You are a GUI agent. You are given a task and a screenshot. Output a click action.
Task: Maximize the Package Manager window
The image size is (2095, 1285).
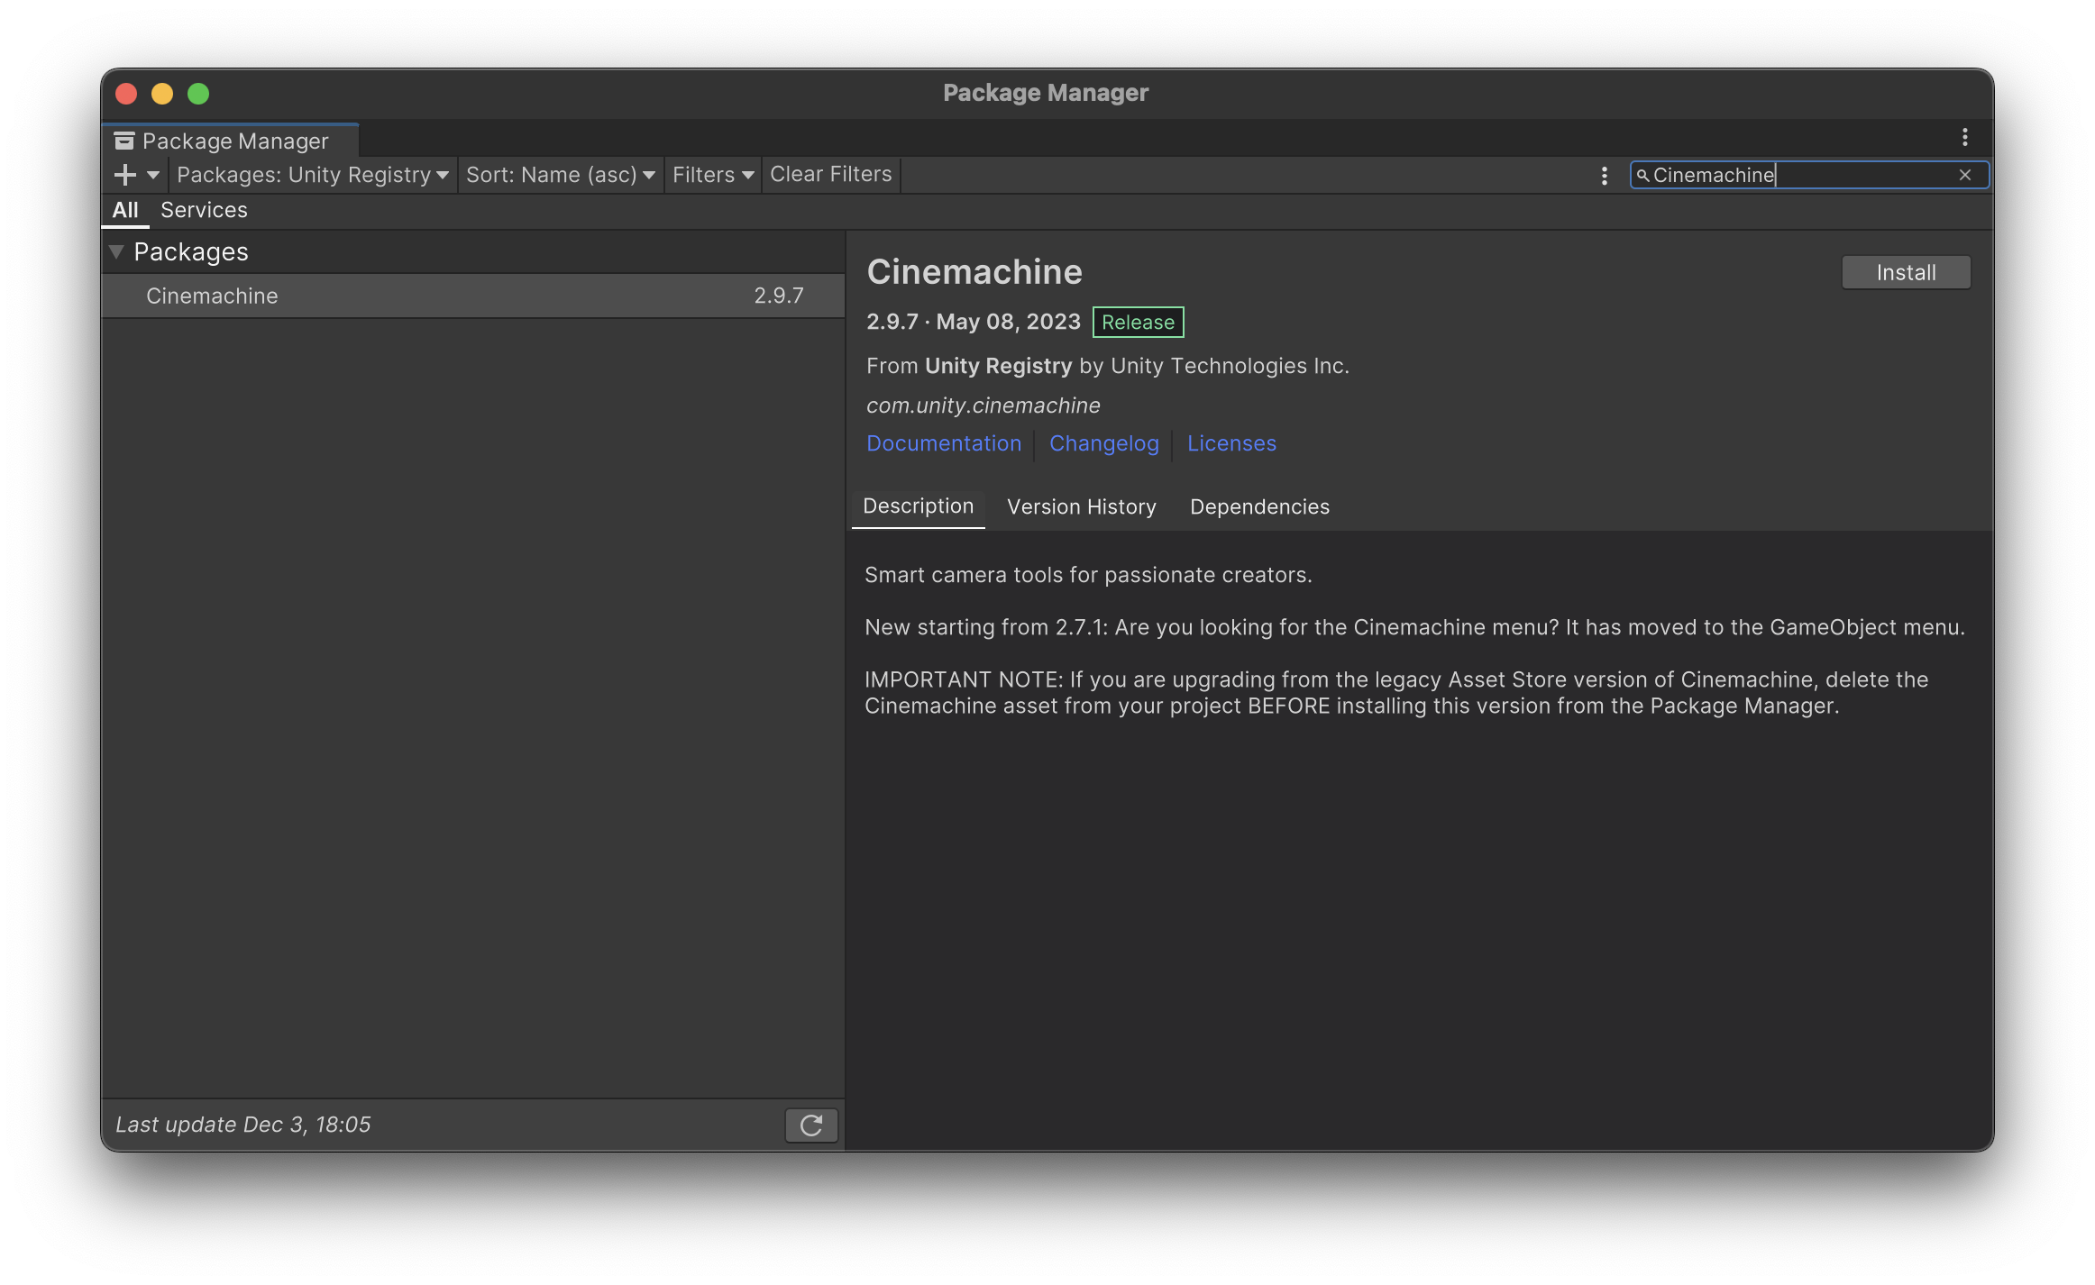(x=198, y=94)
